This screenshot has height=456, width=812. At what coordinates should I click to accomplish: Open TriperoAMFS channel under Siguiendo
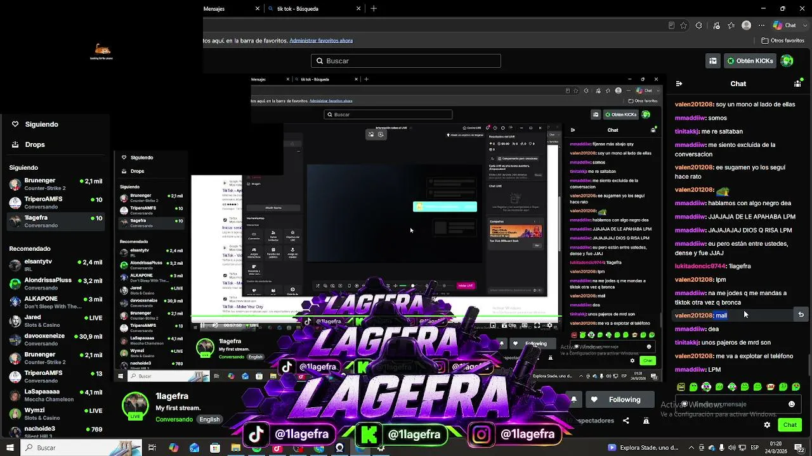click(55, 203)
